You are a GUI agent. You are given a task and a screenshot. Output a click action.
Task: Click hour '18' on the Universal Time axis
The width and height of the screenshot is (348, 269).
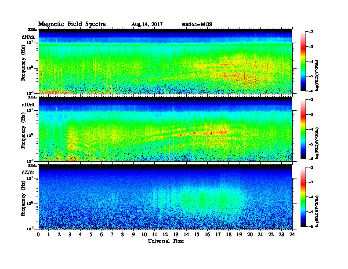tap(229, 235)
